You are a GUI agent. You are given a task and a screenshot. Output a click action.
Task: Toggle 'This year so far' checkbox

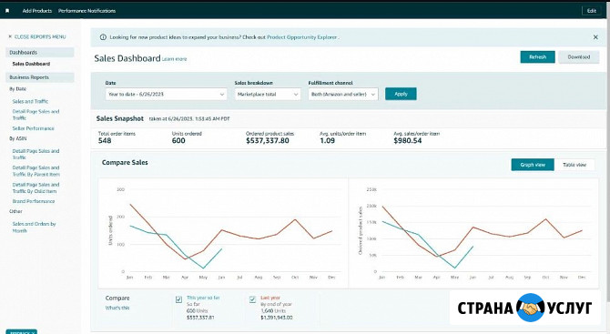point(178,299)
